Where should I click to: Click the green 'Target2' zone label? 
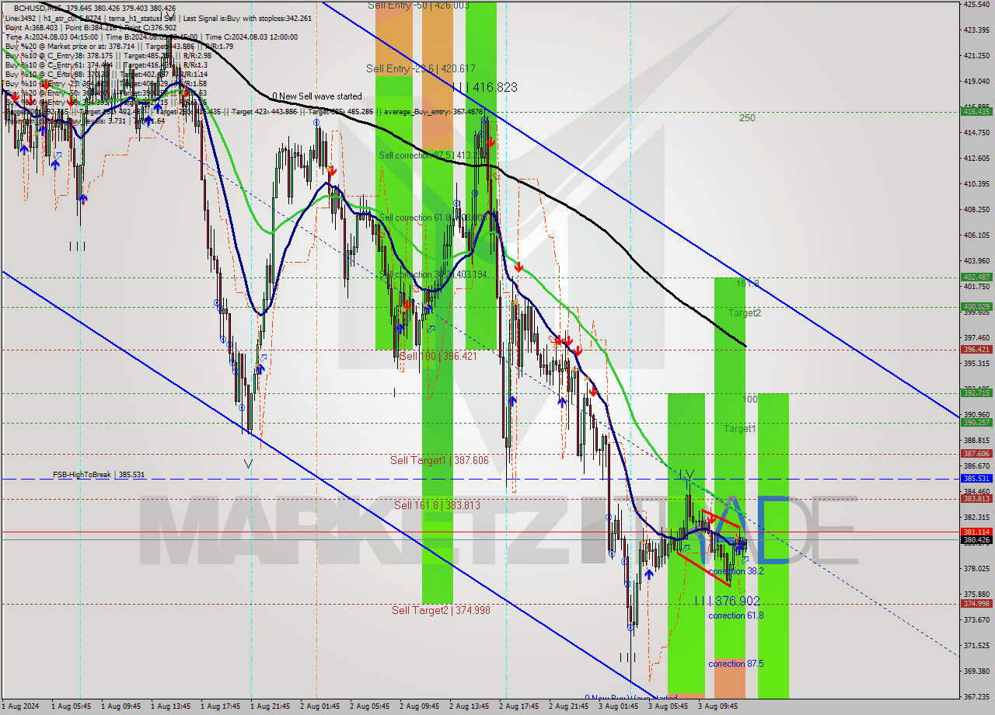[x=745, y=312]
